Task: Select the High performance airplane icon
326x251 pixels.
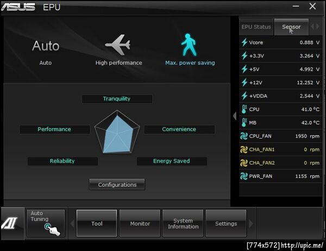Action: click(x=118, y=45)
